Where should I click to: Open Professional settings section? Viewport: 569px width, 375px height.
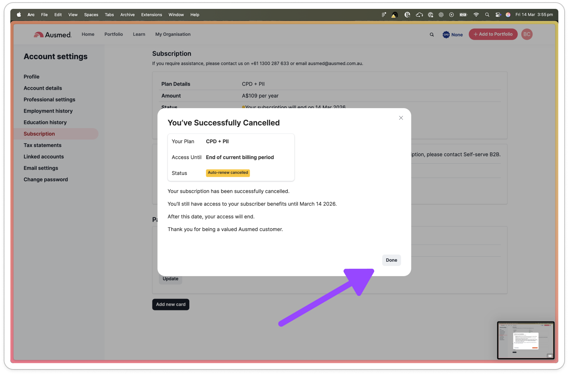coord(49,100)
